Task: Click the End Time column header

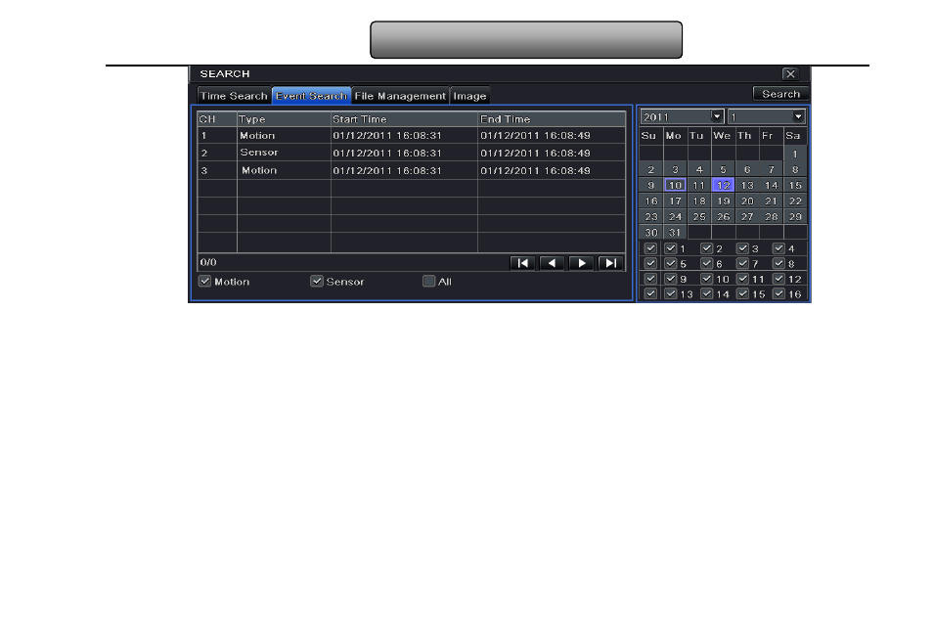Action: click(x=552, y=119)
